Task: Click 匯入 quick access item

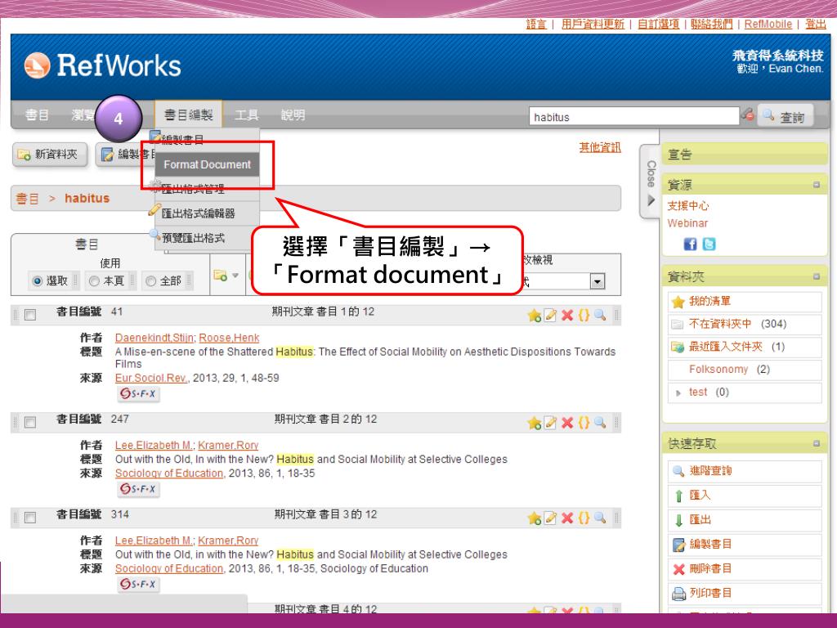Action: click(744, 496)
